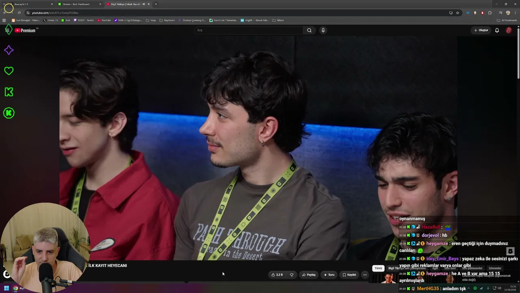Screen dimensions: 520x293
Task: Click the purple star icon in left overlay
Action: pos(9,50)
